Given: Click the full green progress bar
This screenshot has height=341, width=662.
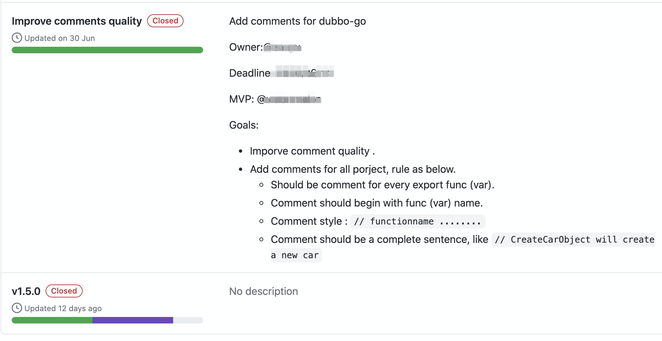Looking at the screenshot, I should (x=107, y=50).
